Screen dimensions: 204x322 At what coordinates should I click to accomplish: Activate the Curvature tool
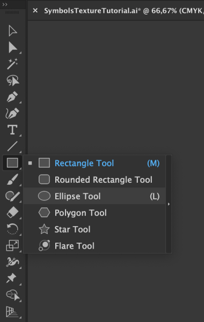pyautogui.click(x=12, y=113)
